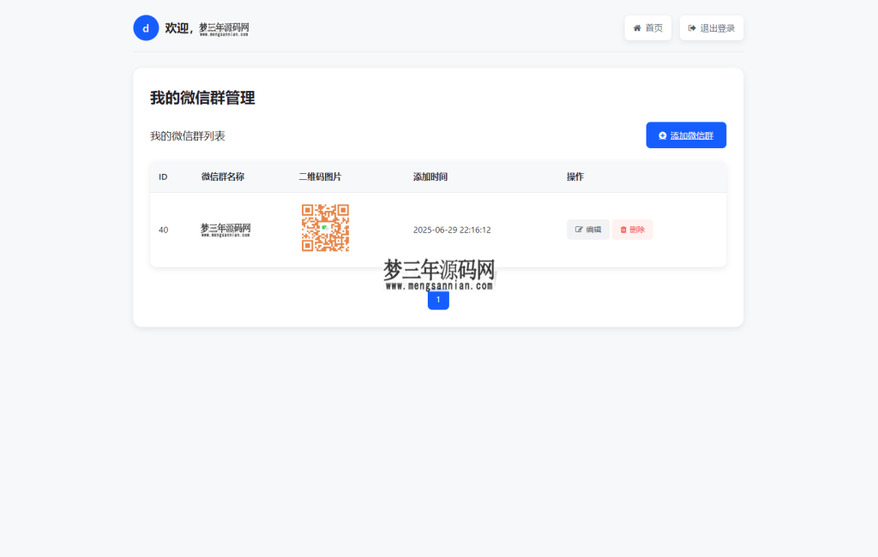878x557 pixels.
Task: Click the 删除 button for 梦三年源码网 group
Action: tap(632, 229)
